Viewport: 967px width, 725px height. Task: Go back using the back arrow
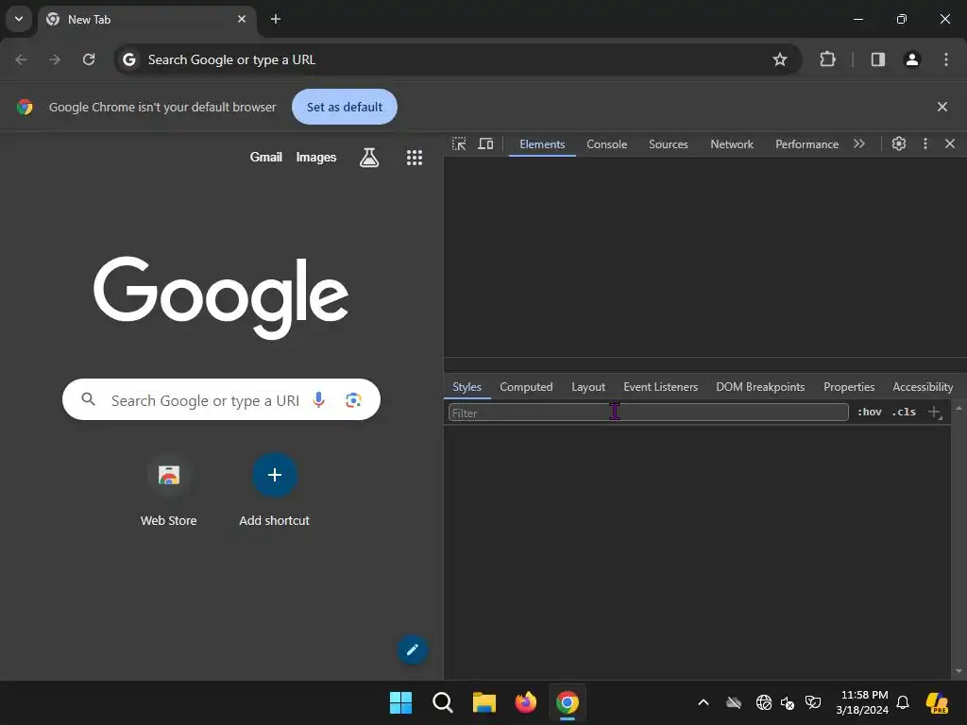pyautogui.click(x=21, y=59)
